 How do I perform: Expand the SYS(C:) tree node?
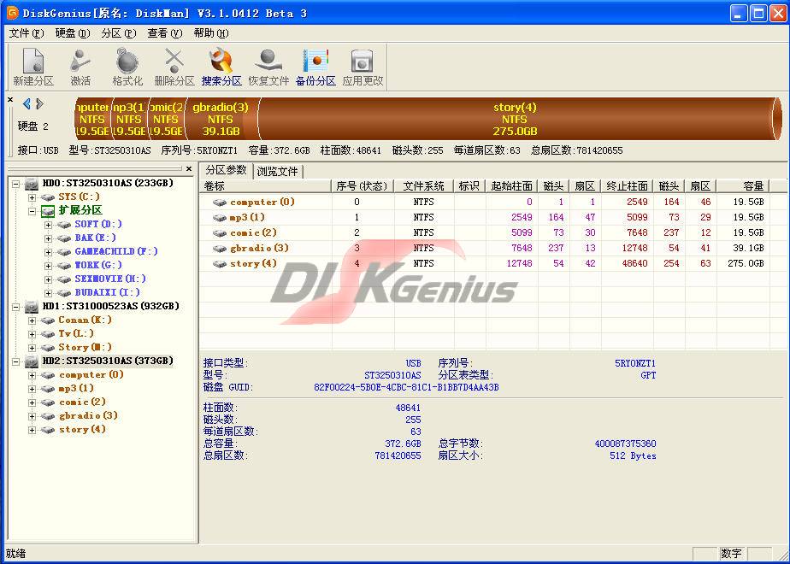coord(32,197)
